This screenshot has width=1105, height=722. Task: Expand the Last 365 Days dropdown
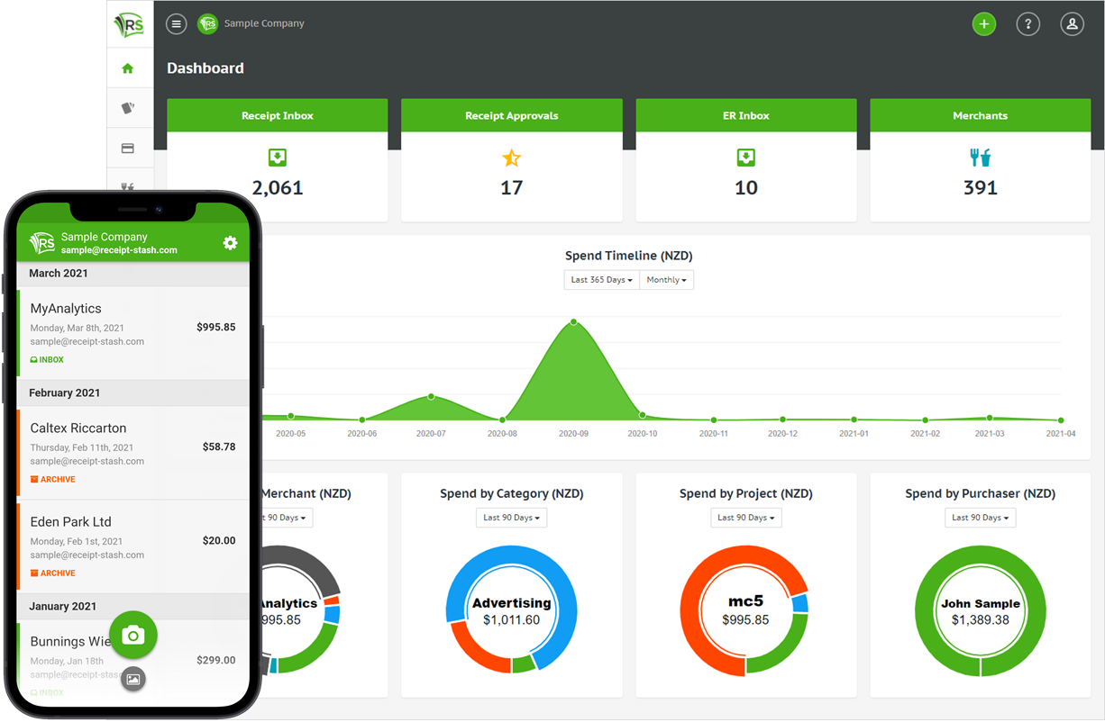tap(601, 280)
